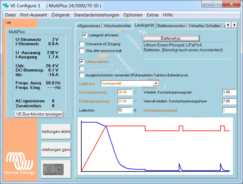This screenshot has width=243, height=184.
Task: Open the Ladekurve dropdown list
Action: (x=156, y=83)
